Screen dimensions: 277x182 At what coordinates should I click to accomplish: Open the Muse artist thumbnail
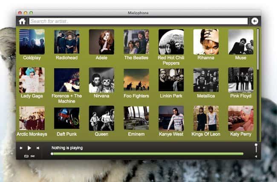(x=241, y=42)
